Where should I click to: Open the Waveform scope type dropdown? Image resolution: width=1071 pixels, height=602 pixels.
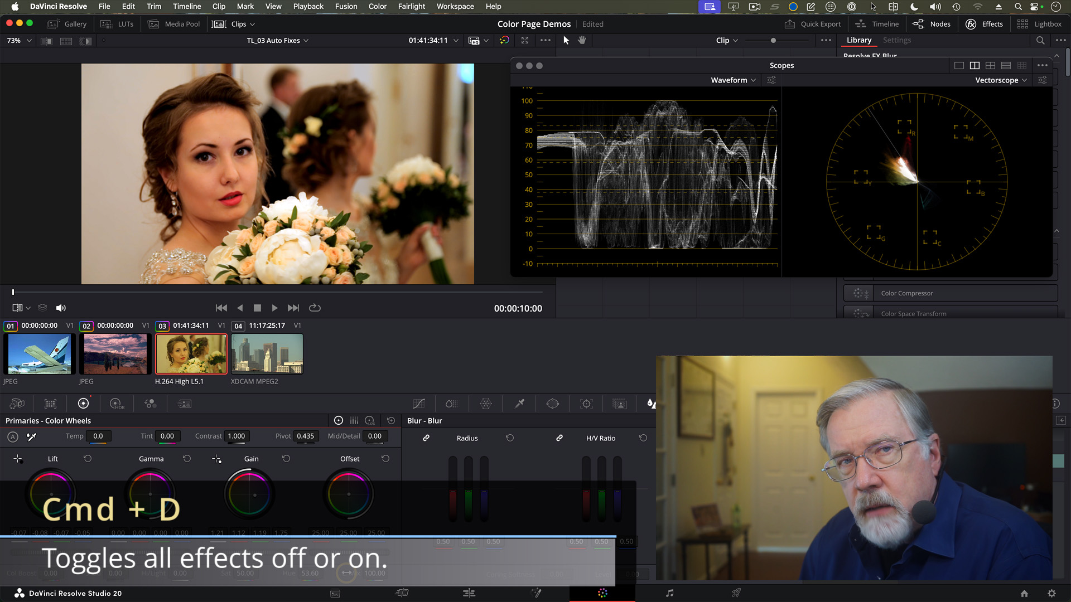(733, 80)
